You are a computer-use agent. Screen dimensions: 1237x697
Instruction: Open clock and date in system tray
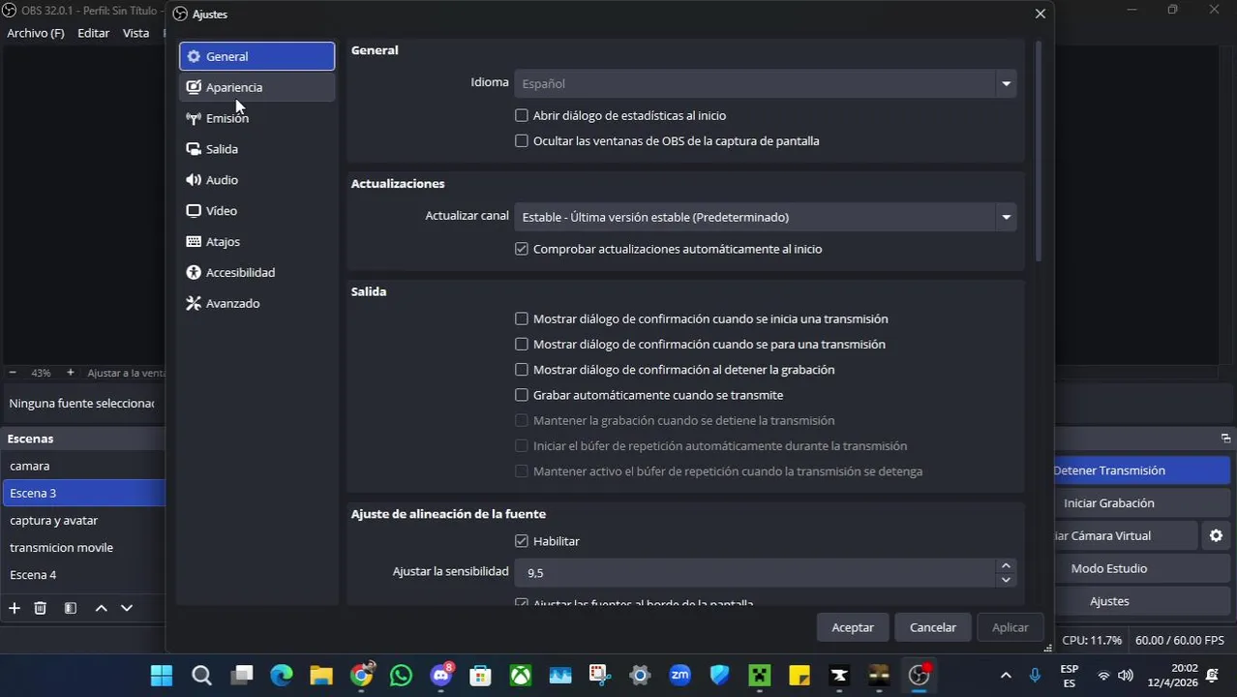(1172, 675)
